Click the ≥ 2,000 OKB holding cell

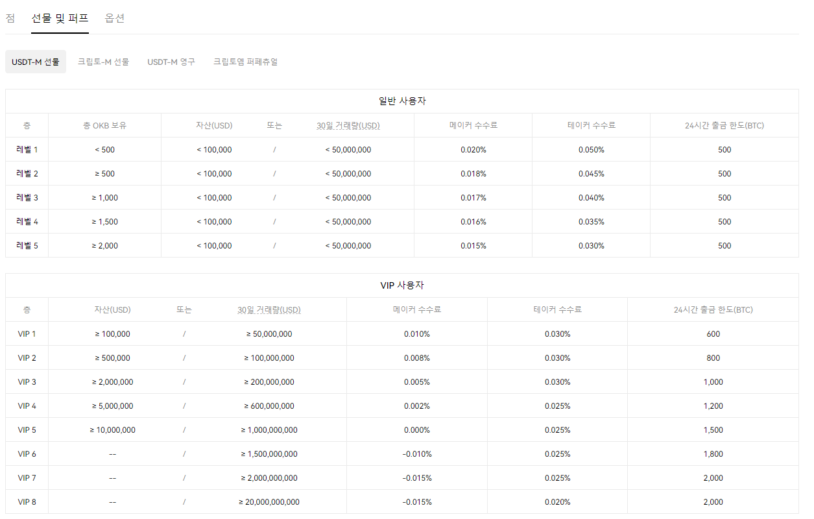tap(104, 246)
